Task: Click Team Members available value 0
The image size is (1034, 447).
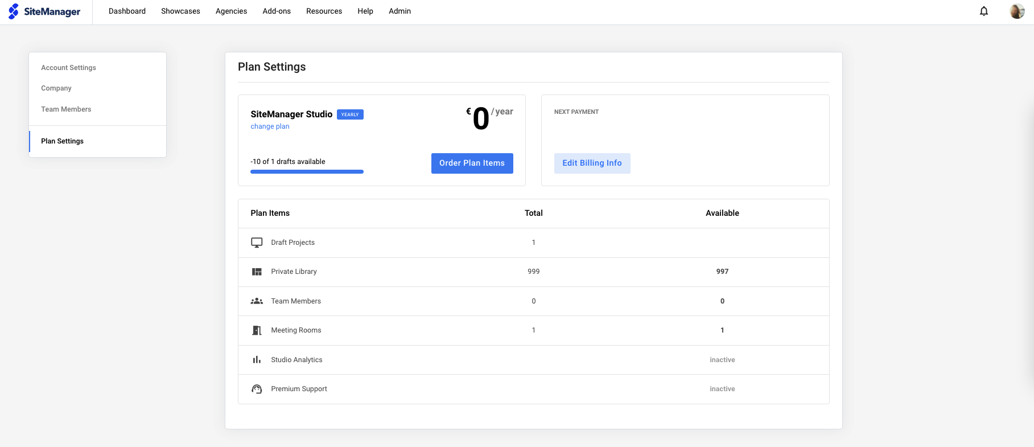Action: coord(722,301)
